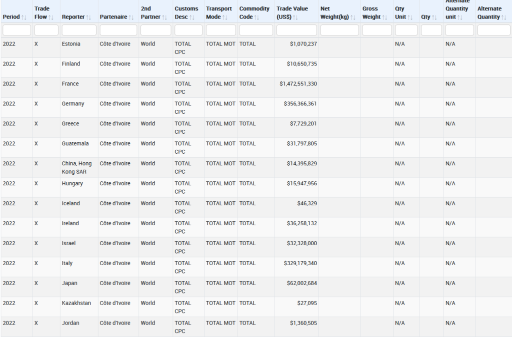Select the Reporter filter text box
Screen dimensions: 512x337
79,30
